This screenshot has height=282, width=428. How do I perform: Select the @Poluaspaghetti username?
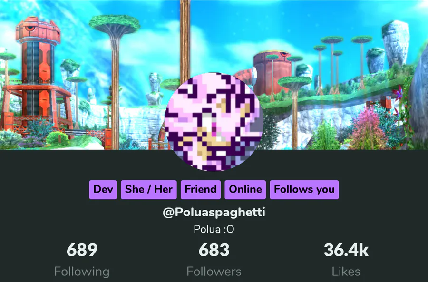click(214, 213)
